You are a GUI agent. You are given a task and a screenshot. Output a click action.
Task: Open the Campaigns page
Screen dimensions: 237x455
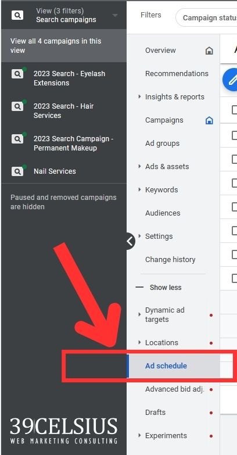click(x=164, y=120)
